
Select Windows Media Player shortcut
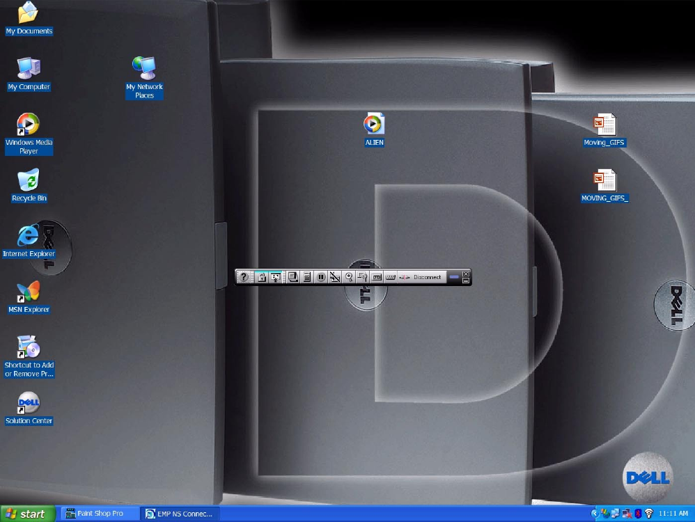coord(29,134)
